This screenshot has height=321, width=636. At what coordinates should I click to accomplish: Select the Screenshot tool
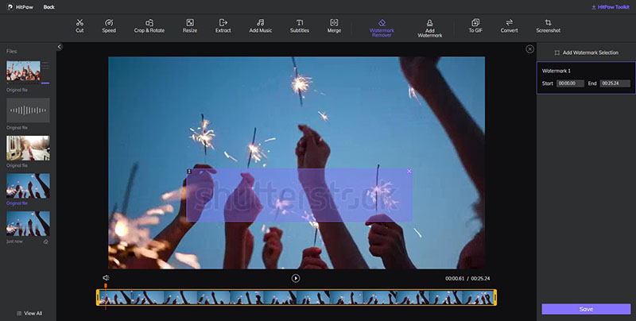point(548,26)
